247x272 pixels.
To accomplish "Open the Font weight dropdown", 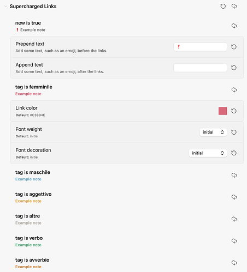I will click(213, 132).
